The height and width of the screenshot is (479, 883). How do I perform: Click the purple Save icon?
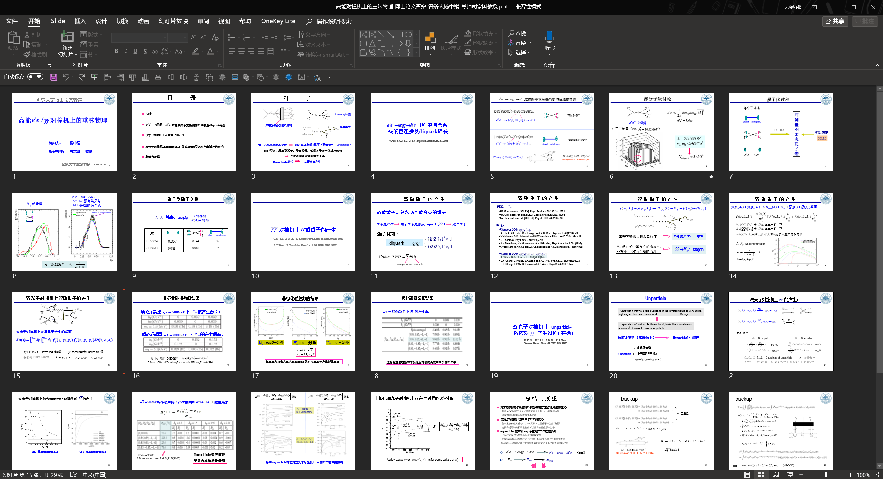coord(53,77)
